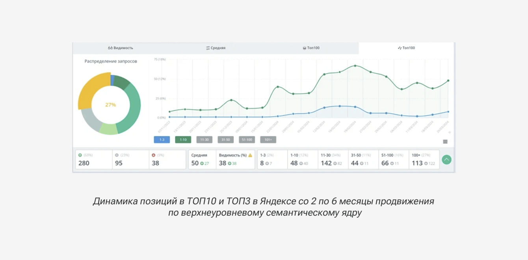This screenshot has width=528, height=260.
Task: Click the grey neutral icon above 95
Action: pos(117,155)
